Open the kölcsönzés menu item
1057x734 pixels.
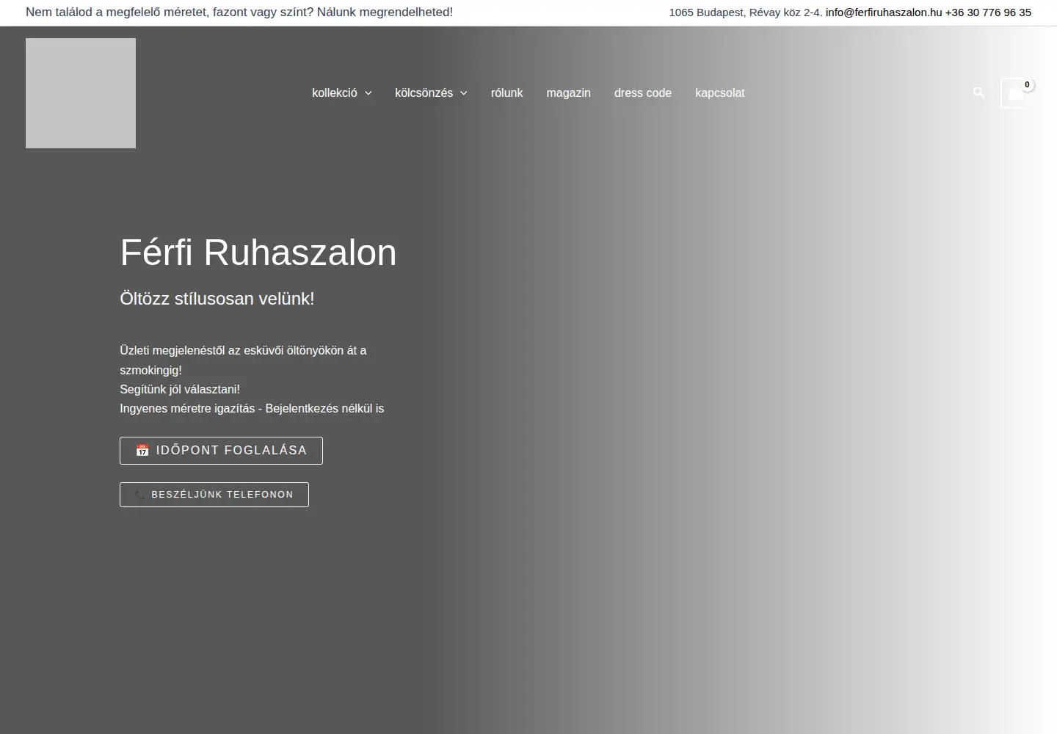click(x=424, y=93)
